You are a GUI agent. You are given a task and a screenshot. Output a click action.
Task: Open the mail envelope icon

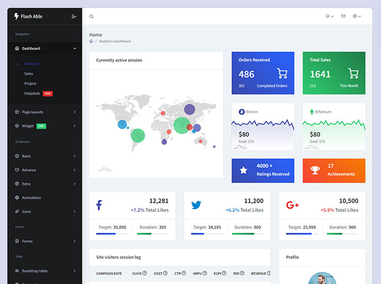pos(343,16)
